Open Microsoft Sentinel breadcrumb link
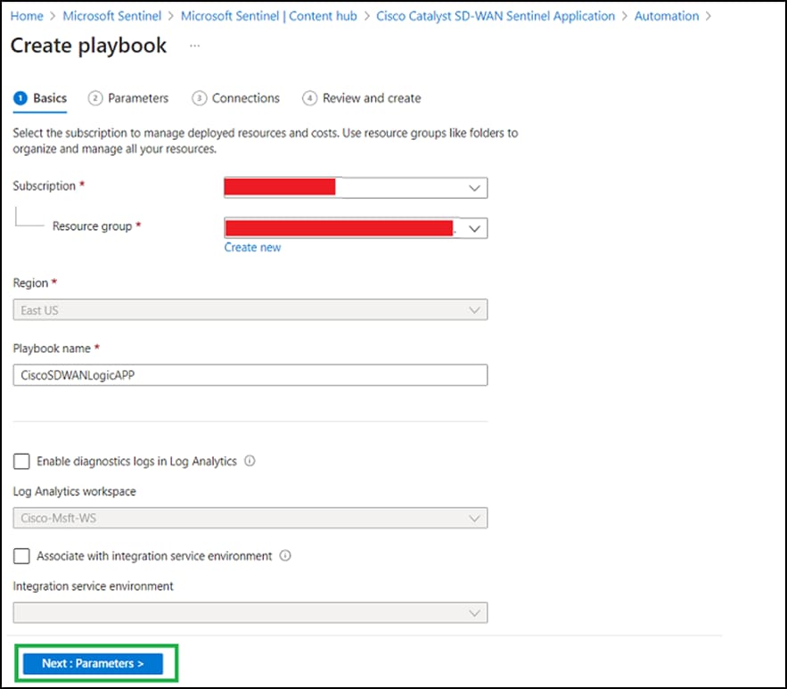787x689 pixels. (x=112, y=16)
